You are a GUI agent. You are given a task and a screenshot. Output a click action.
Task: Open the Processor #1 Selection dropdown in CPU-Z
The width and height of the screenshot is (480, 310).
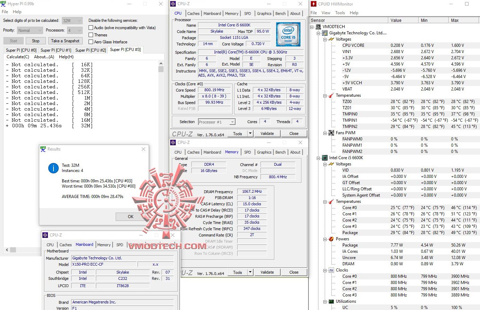217,122
